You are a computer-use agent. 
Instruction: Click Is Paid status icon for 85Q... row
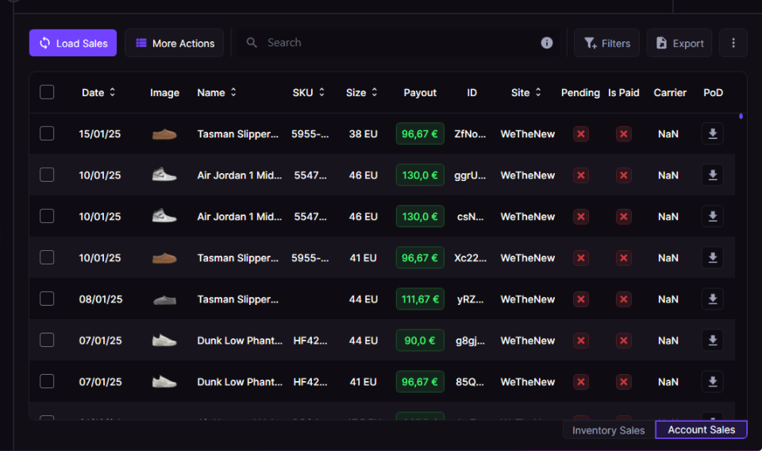coord(624,382)
